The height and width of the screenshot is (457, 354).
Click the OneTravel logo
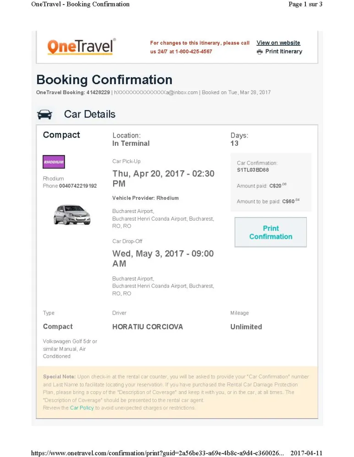pyautogui.click(x=81, y=47)
